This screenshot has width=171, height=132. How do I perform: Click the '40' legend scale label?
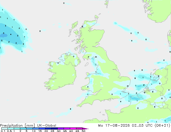(x=71, y=131)
